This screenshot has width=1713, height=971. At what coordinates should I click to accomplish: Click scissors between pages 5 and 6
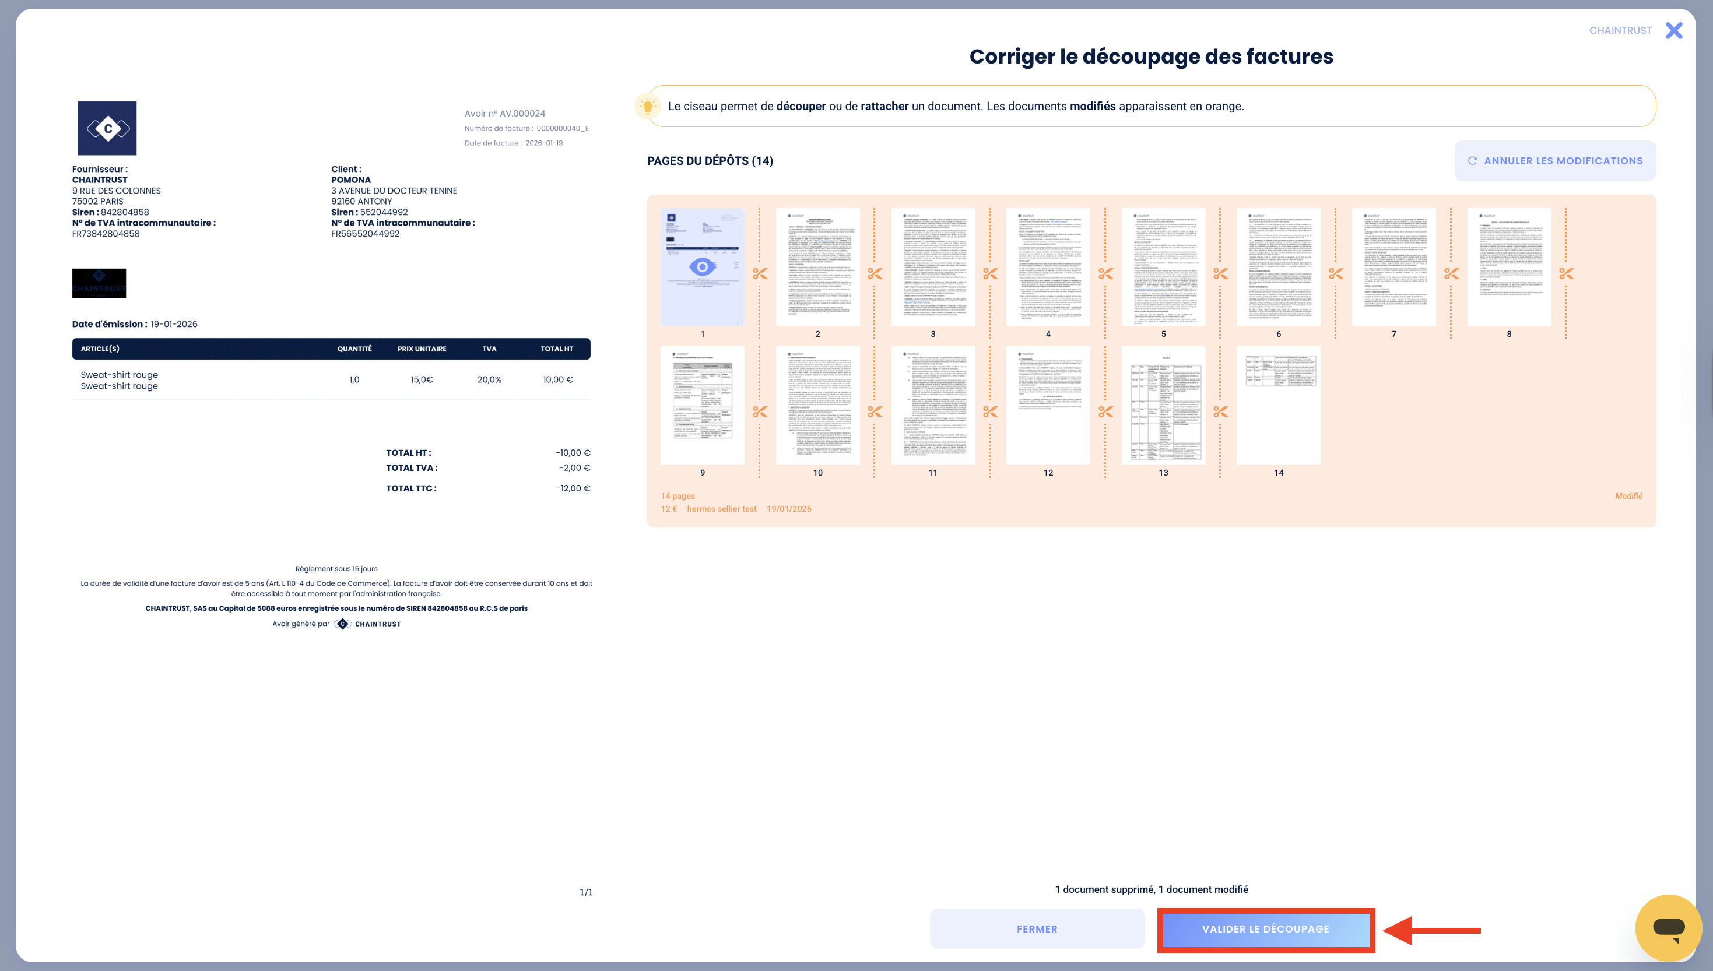coord(1221,273)
